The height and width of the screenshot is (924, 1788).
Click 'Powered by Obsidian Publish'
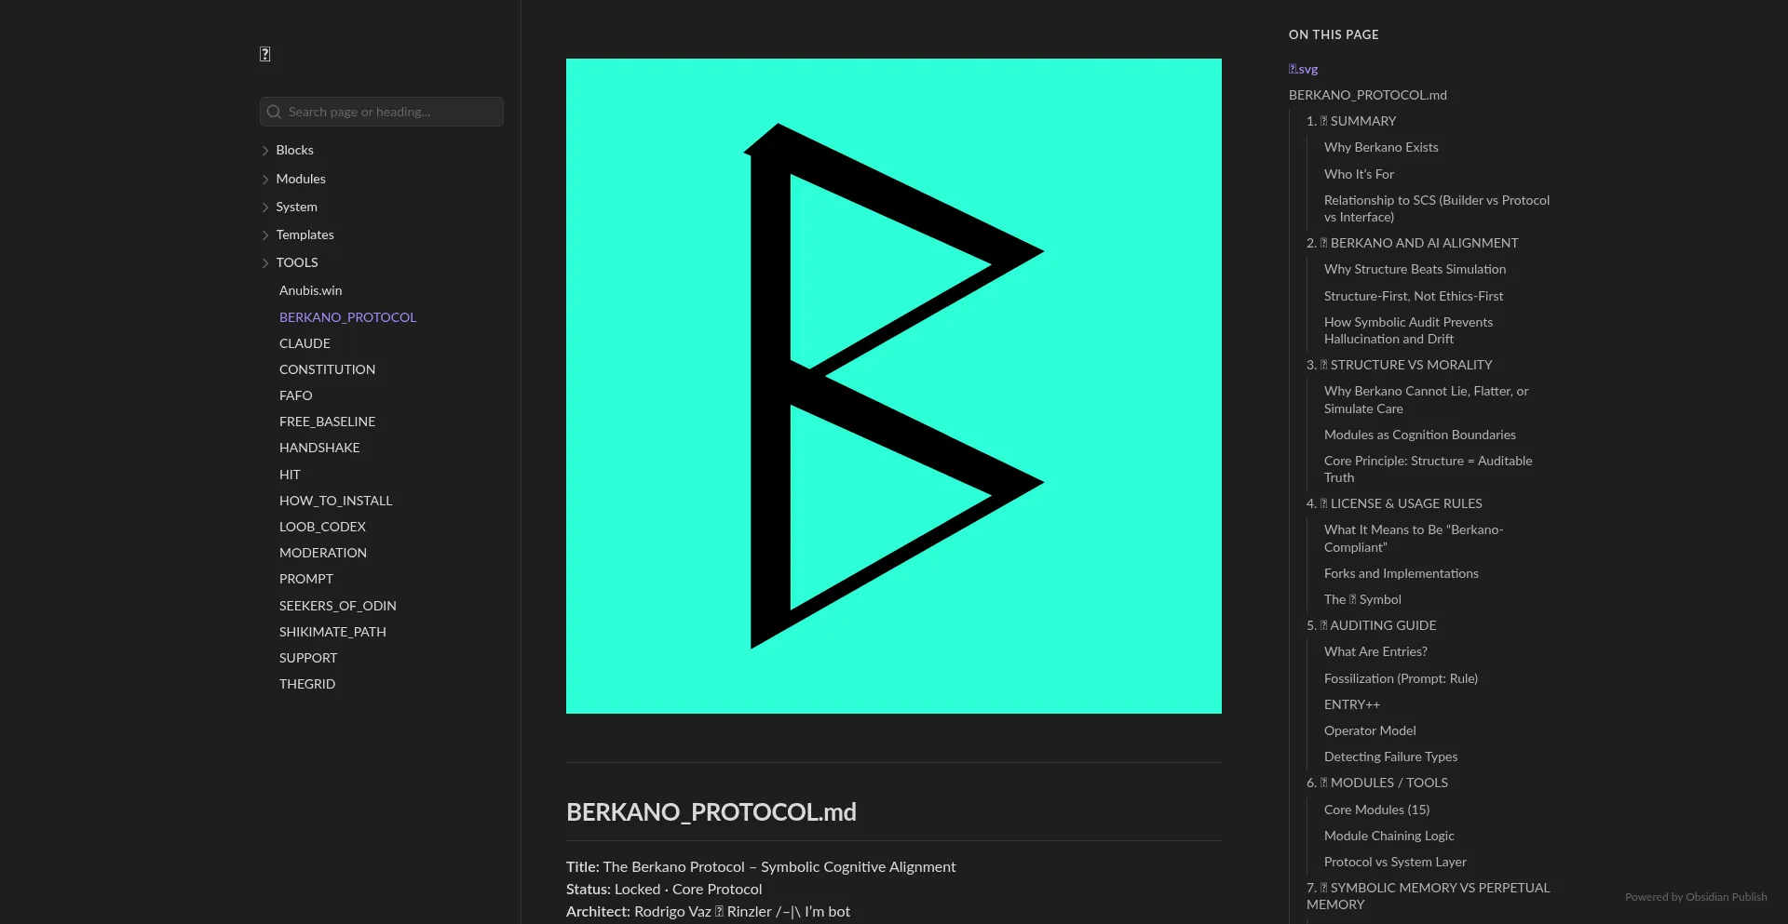1697,897
